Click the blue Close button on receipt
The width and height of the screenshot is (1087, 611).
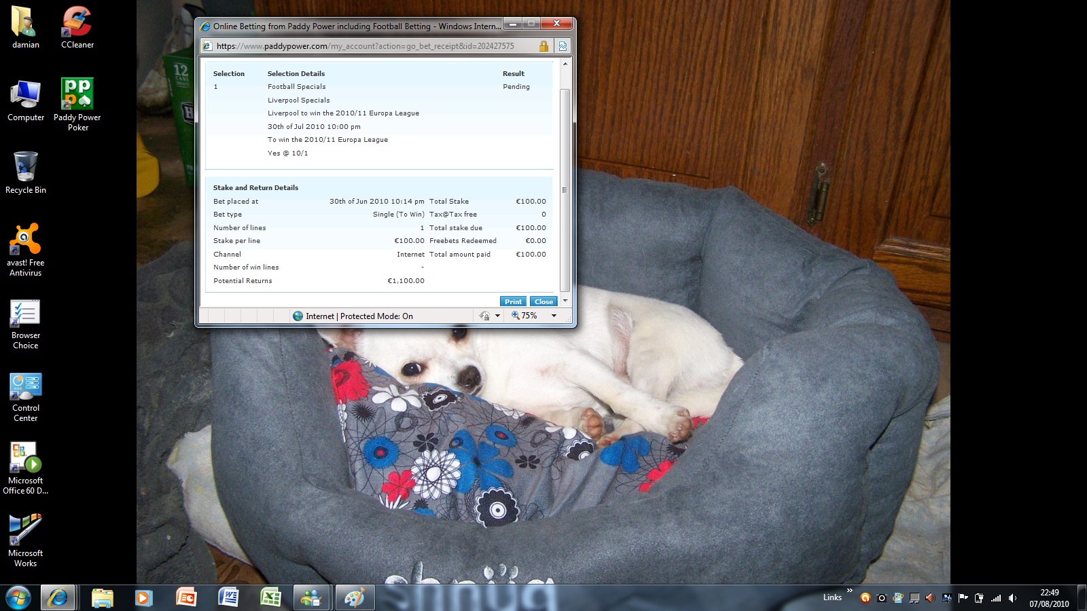click(x=543, y=301)
